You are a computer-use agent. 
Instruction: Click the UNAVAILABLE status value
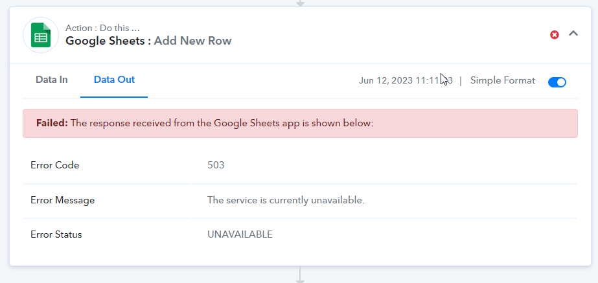pos(240,234)
